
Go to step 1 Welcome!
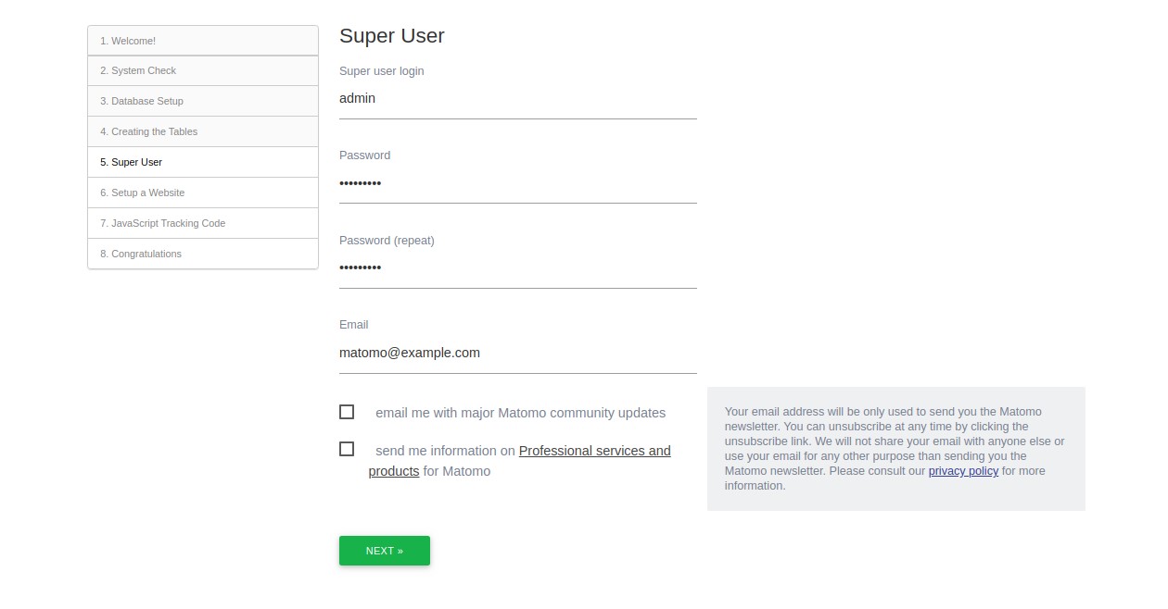coord(203,41)
